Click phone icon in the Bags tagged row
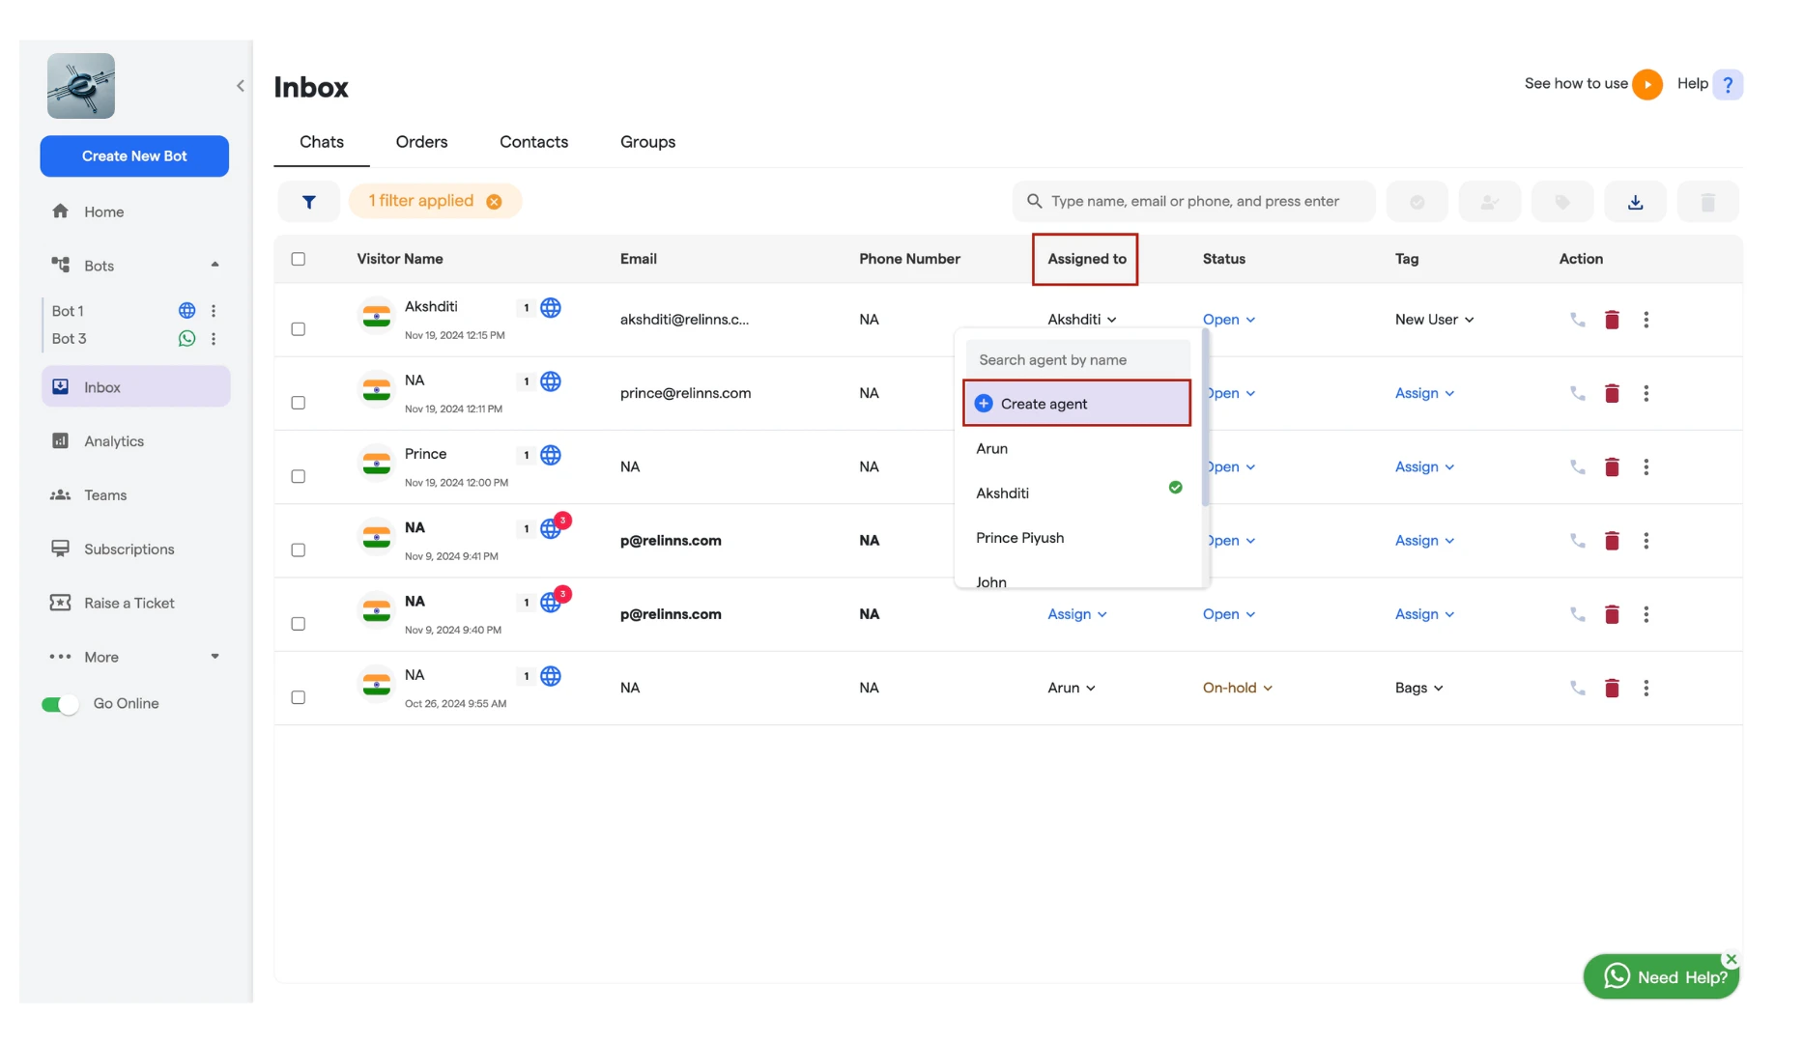This screenshot has width=1803, height=1043. pos(1578,688)
